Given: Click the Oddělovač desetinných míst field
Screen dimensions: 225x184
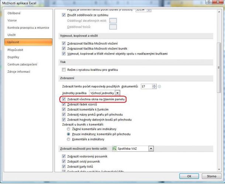Looking at the screenshot, I should (x=113, y=21).
